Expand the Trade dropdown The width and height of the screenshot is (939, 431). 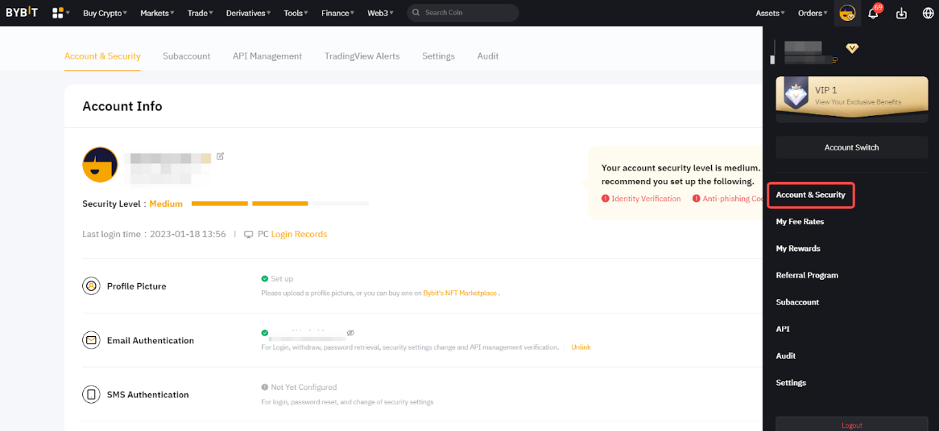pyautogui.click(x=201, y=13)
